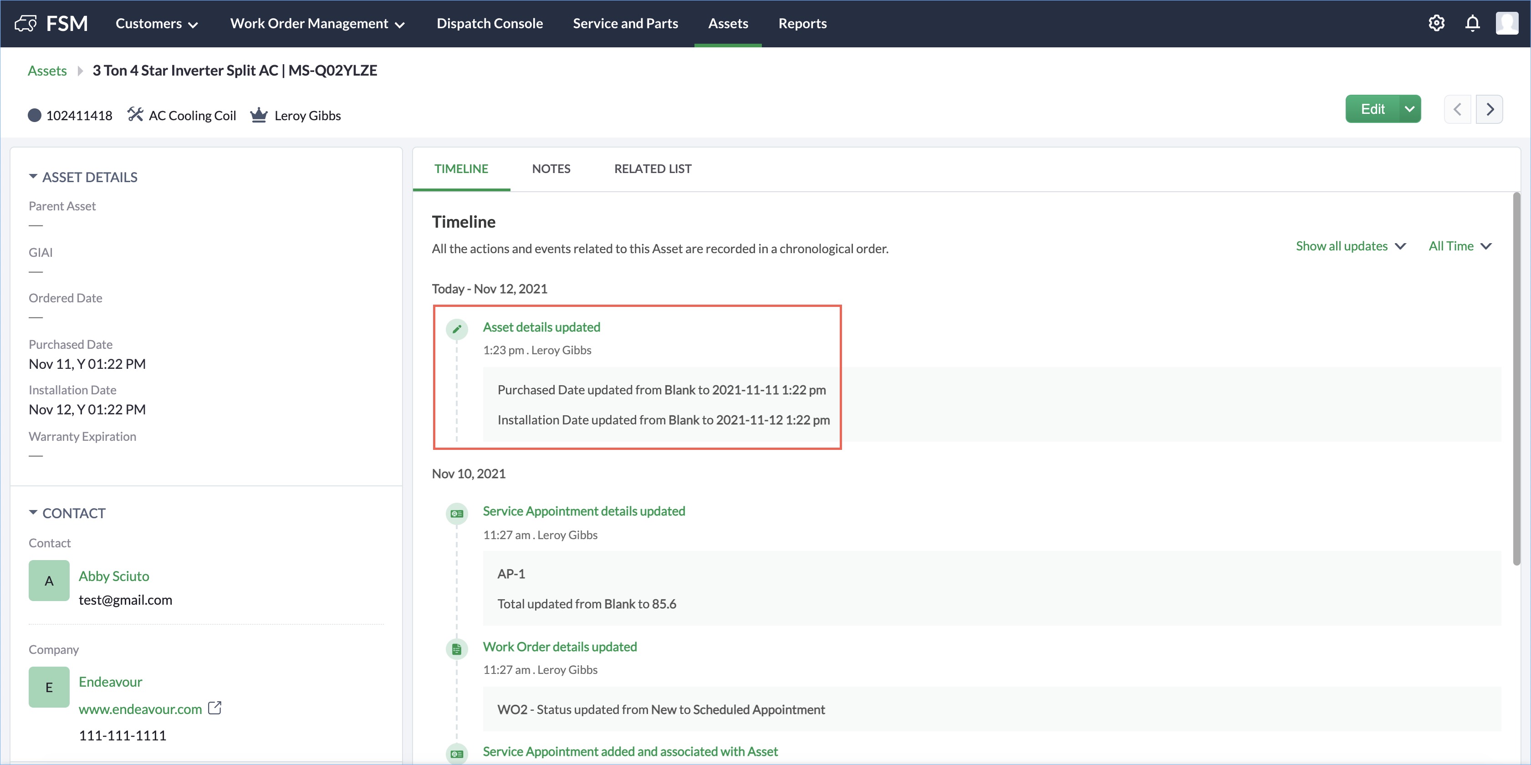Viewport: 1531px width, 765px height.
Task: Collapse the ASSET DETAILS section
Action: click(x=33, y=177)
